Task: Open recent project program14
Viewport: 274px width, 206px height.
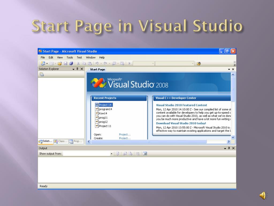Action: [x=104, y=109]
